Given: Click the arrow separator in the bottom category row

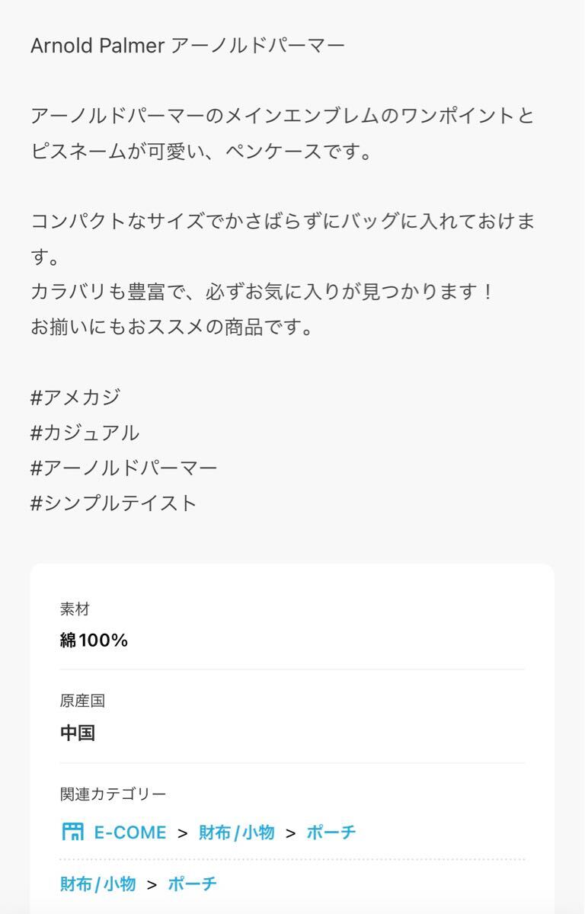Looking at the screenshot, I should tap(152, 884).
